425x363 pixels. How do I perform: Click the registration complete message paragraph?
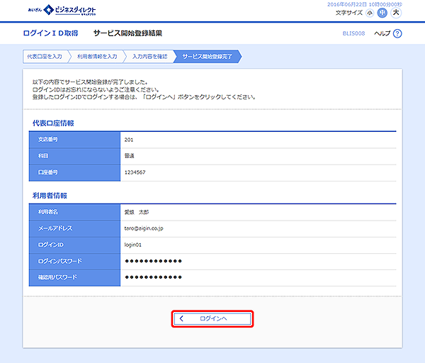coord(144,89)
